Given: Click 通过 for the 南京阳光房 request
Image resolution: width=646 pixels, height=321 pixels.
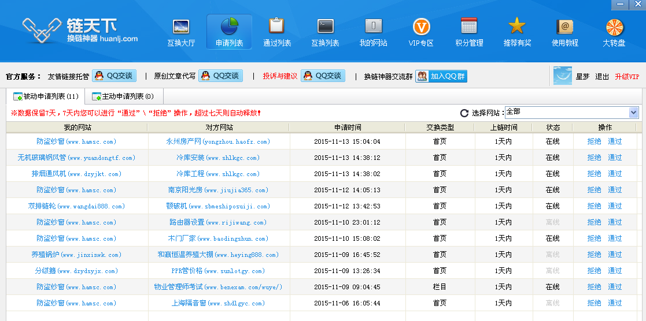Looking at the screenshot, I should [615, 190].
